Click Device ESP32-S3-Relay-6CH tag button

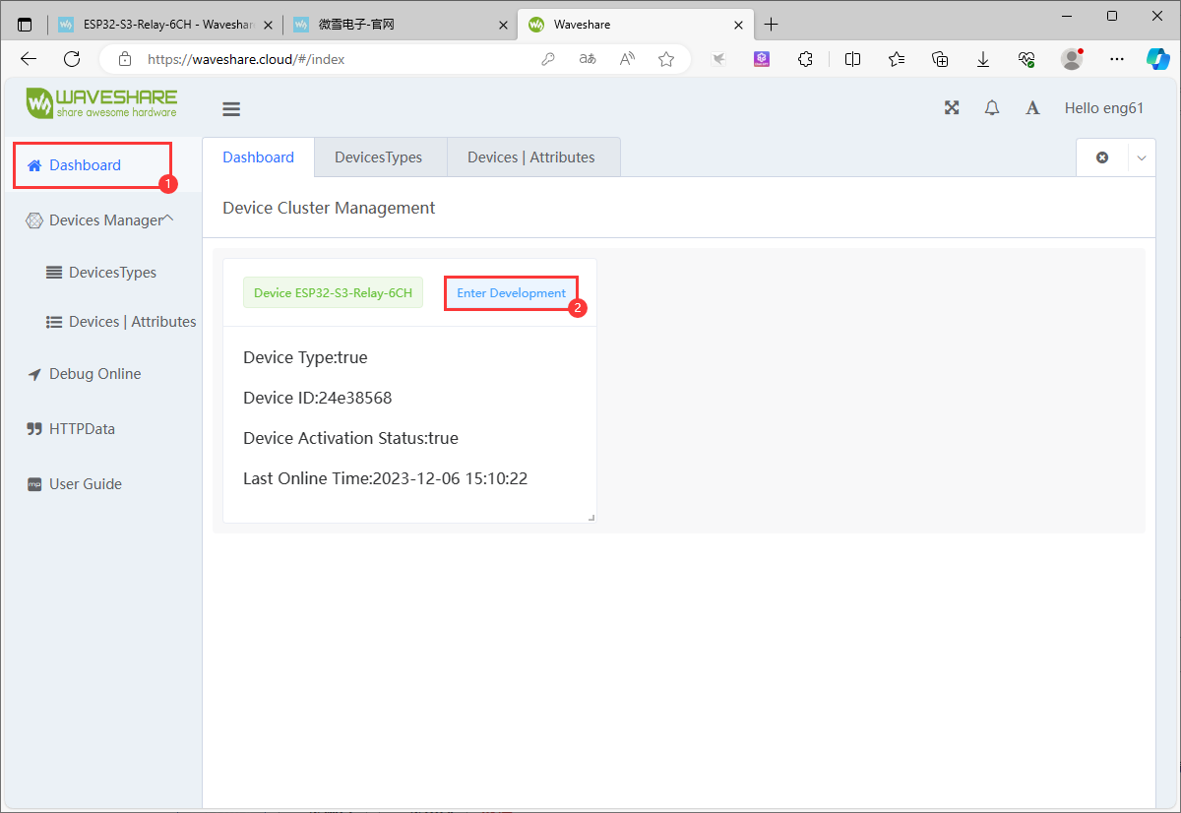click(333, 293)
